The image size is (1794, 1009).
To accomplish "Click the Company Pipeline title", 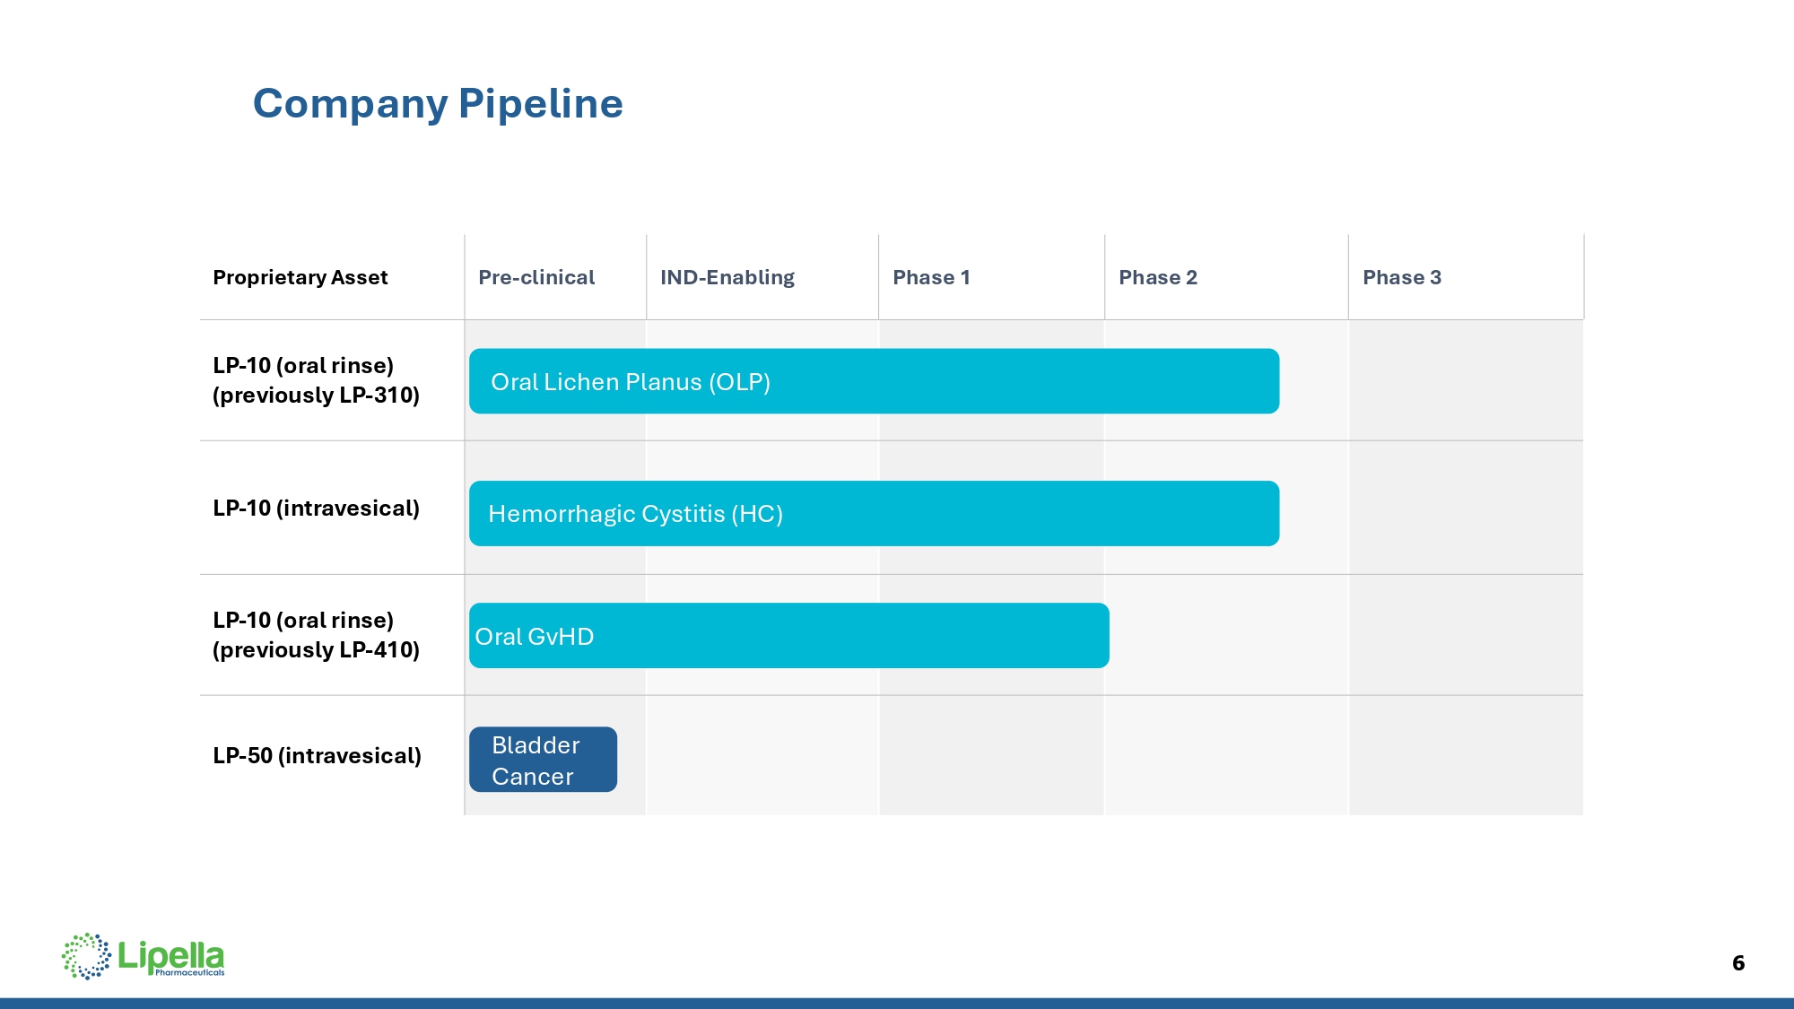I will coord(438,104).
